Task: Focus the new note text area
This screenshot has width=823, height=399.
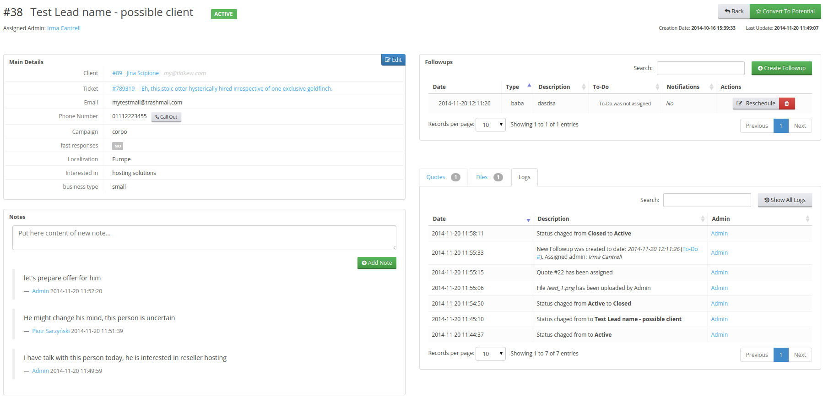Action: [x=204, y=238]
